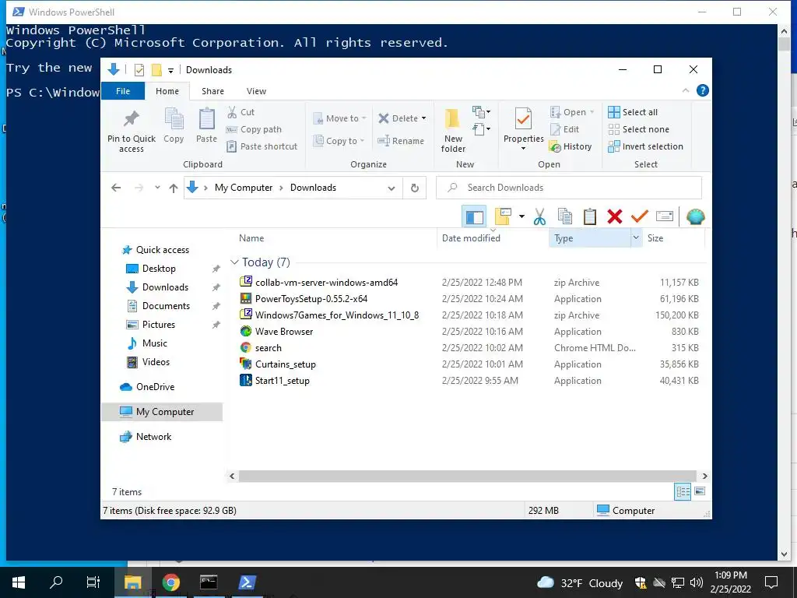Open Explorer help question mark
The height and width of the screenshot is (598, 797).
(x=703, y=90)
